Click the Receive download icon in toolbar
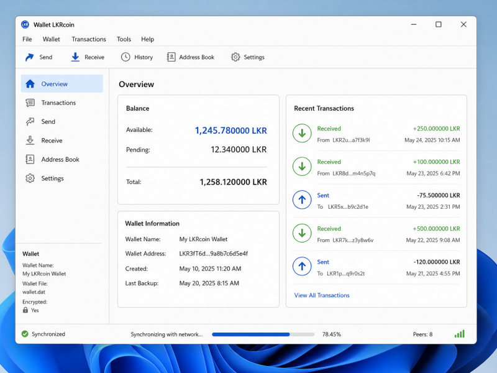Viewport: 497px width, 373px height. [75, 57]
